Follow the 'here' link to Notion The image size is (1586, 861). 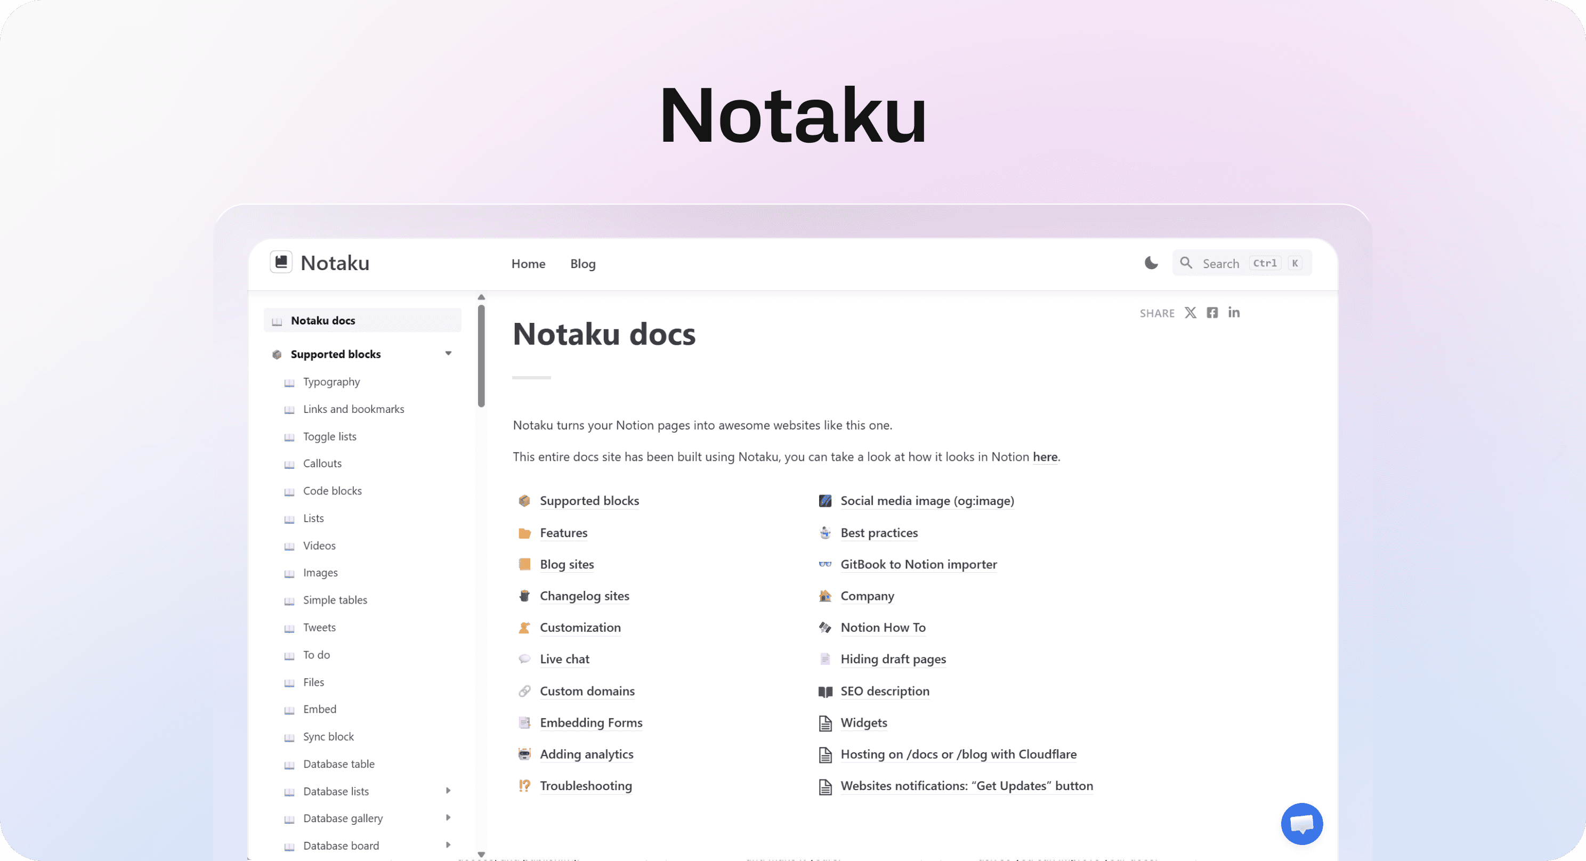coord(1045,457)
